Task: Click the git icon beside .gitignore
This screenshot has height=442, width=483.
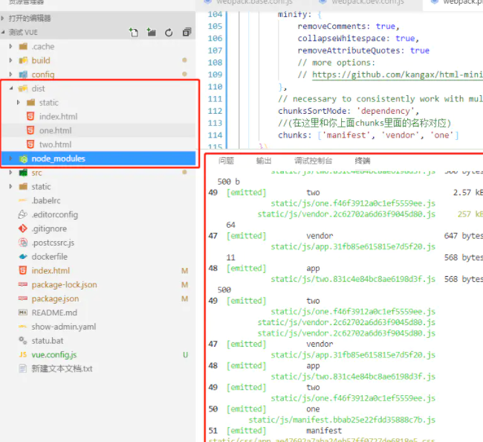Action: 23,228
